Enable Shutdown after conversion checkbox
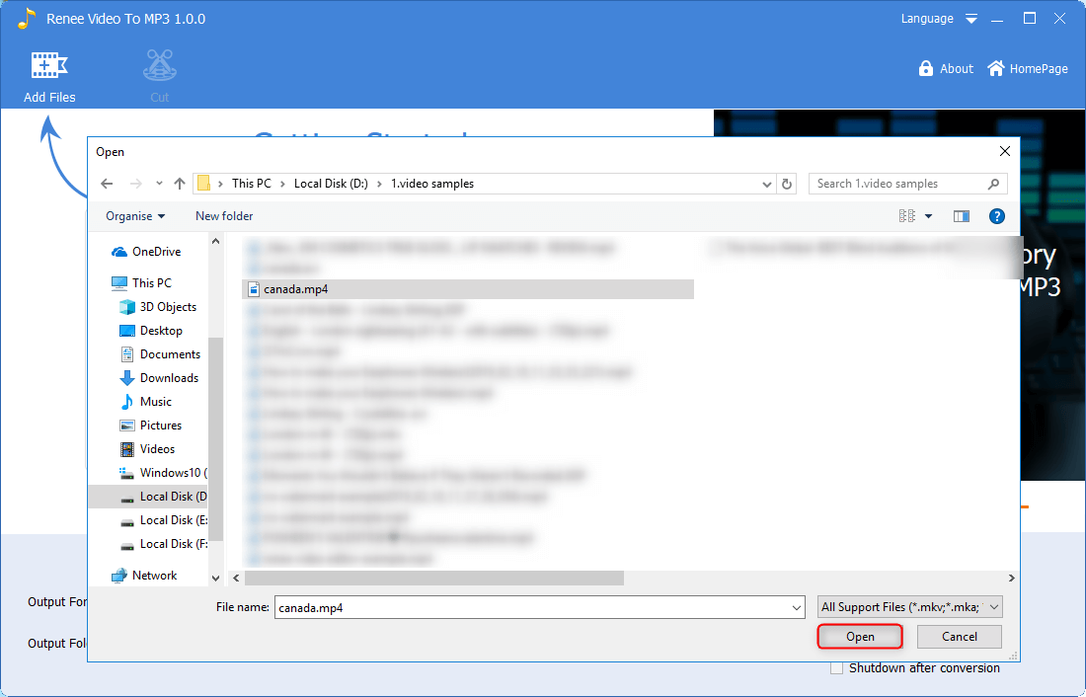The image size is (1086, 697). click(x=837, y=668)
